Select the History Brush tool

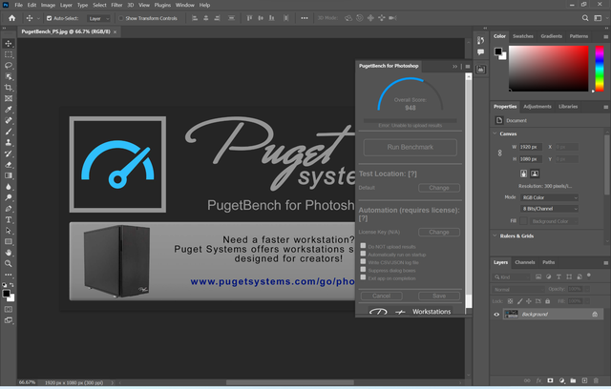click(9, 154)
